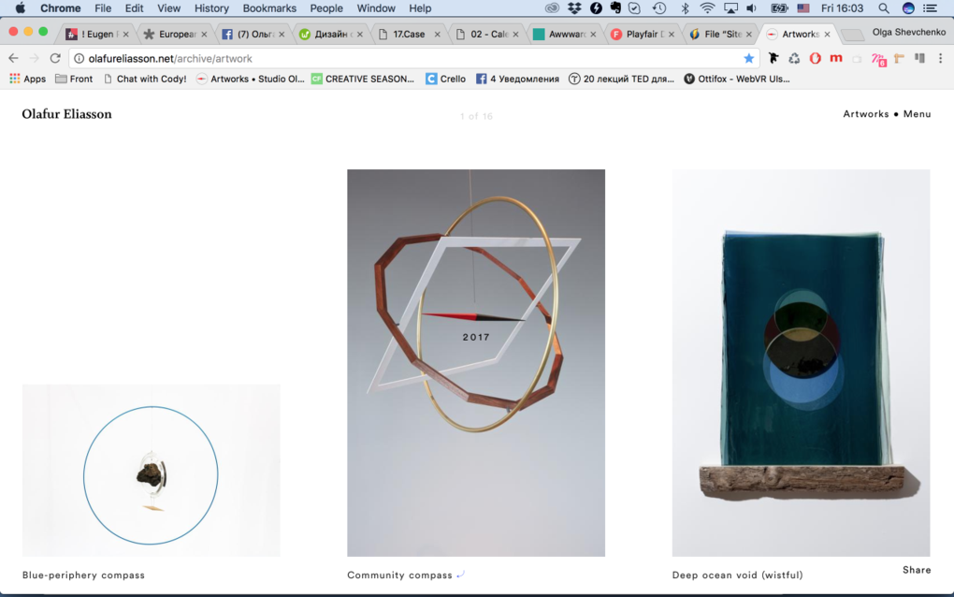This screenshot has height=597, width=954.
Task: Switch to the European tab
Action: pyautogui.click(x=175, y=34)
